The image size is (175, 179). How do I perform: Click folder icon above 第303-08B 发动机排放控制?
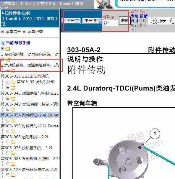13,153
